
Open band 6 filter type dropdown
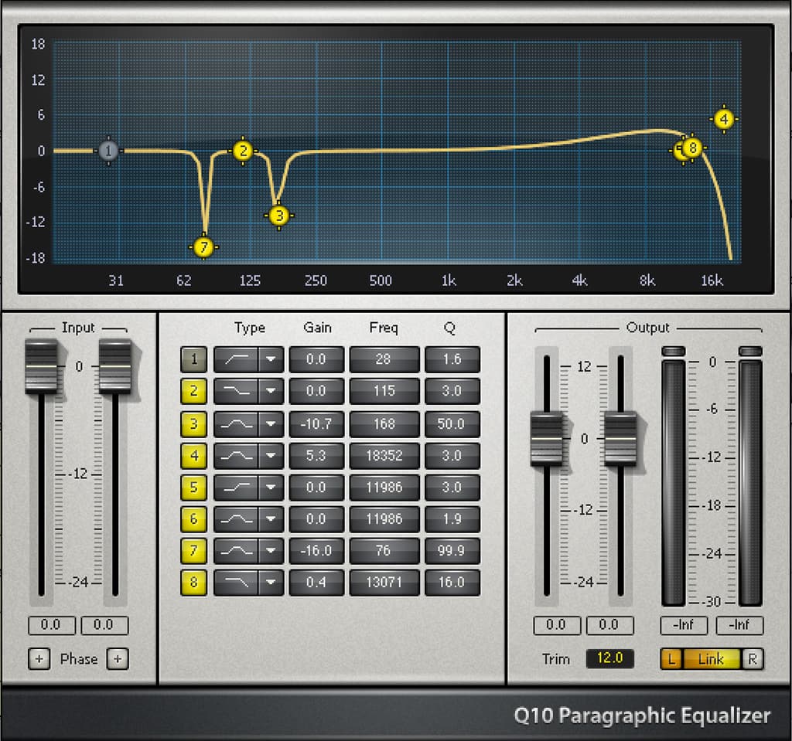pos(271,519)
